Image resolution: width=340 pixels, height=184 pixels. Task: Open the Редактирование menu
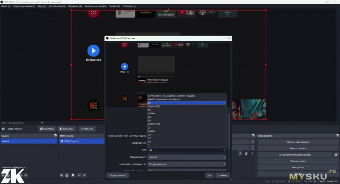(24, 6)
